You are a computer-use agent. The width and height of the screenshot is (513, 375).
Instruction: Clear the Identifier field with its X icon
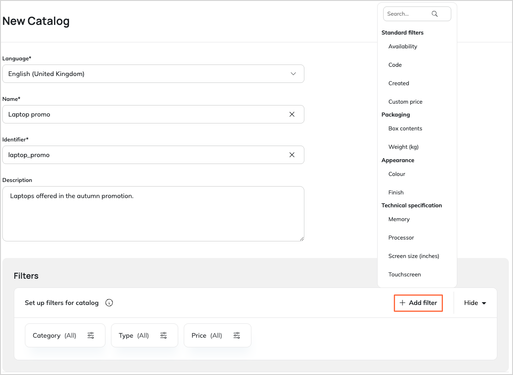click(x=292, y=155)
